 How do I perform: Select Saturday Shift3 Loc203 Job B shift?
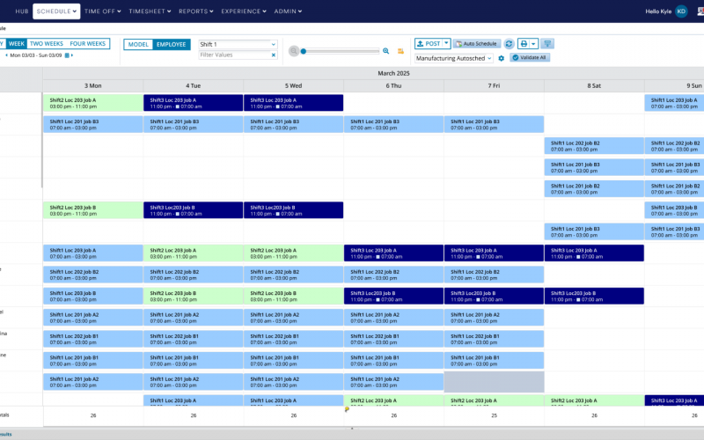tap(594, 296)
